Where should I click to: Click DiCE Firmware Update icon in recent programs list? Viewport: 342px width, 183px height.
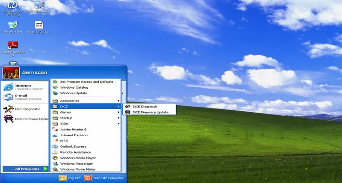(9, 119)
